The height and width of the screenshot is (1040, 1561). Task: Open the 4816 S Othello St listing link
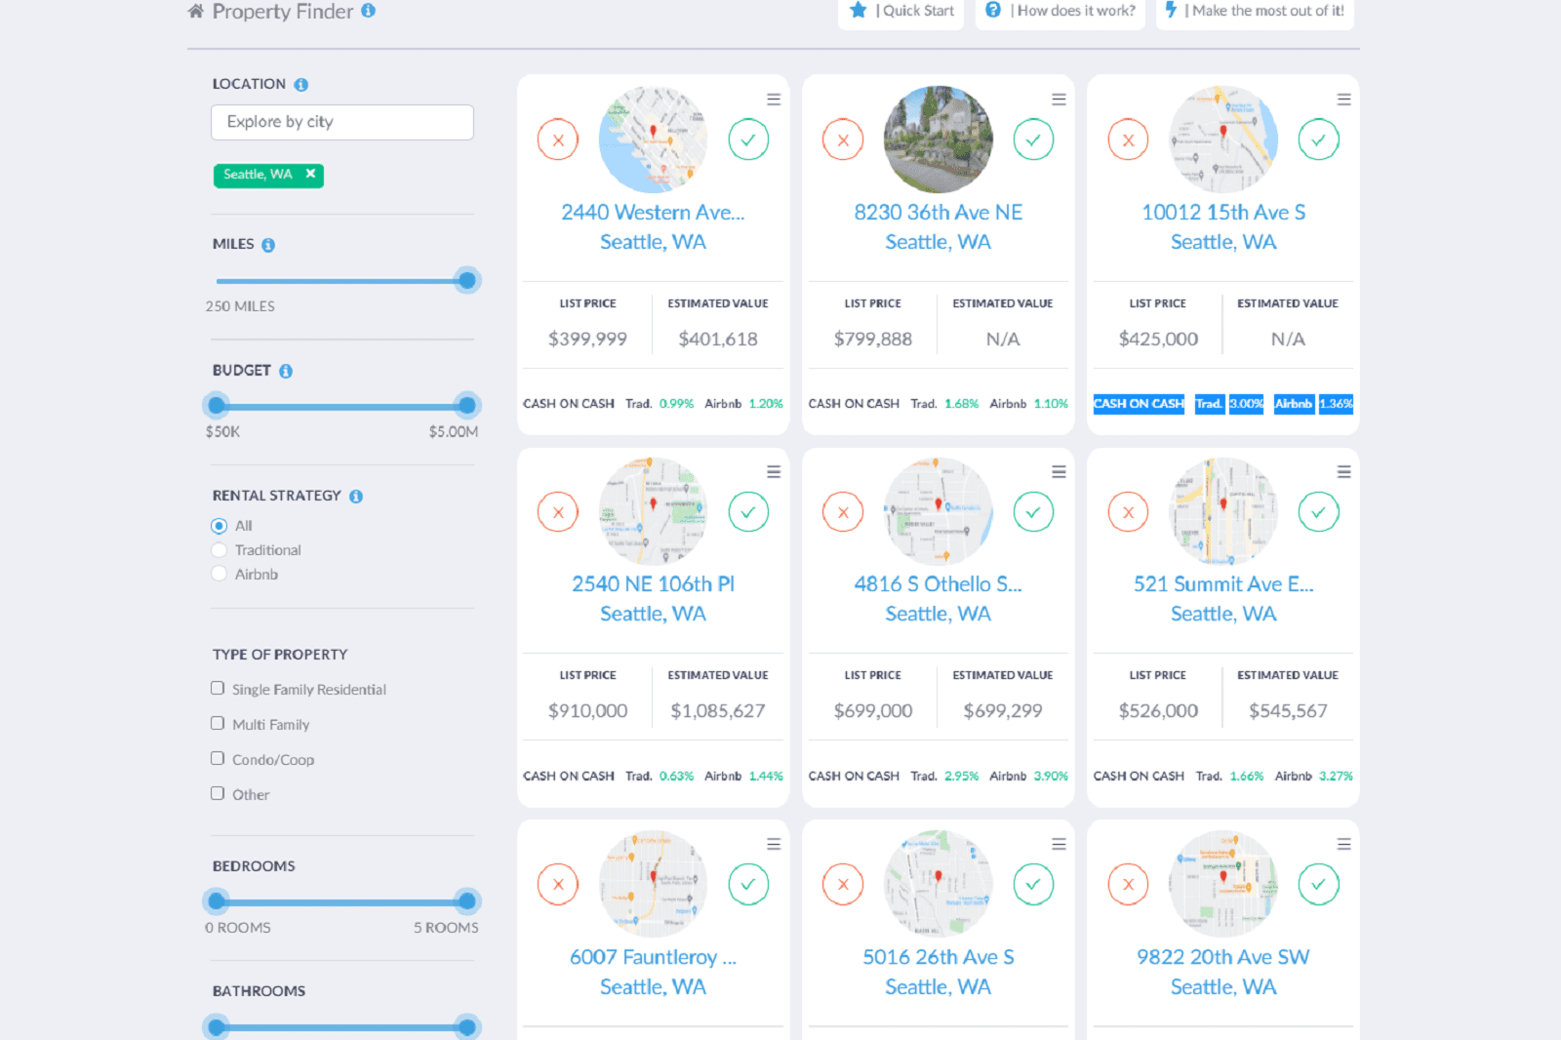tap(938, 583)
